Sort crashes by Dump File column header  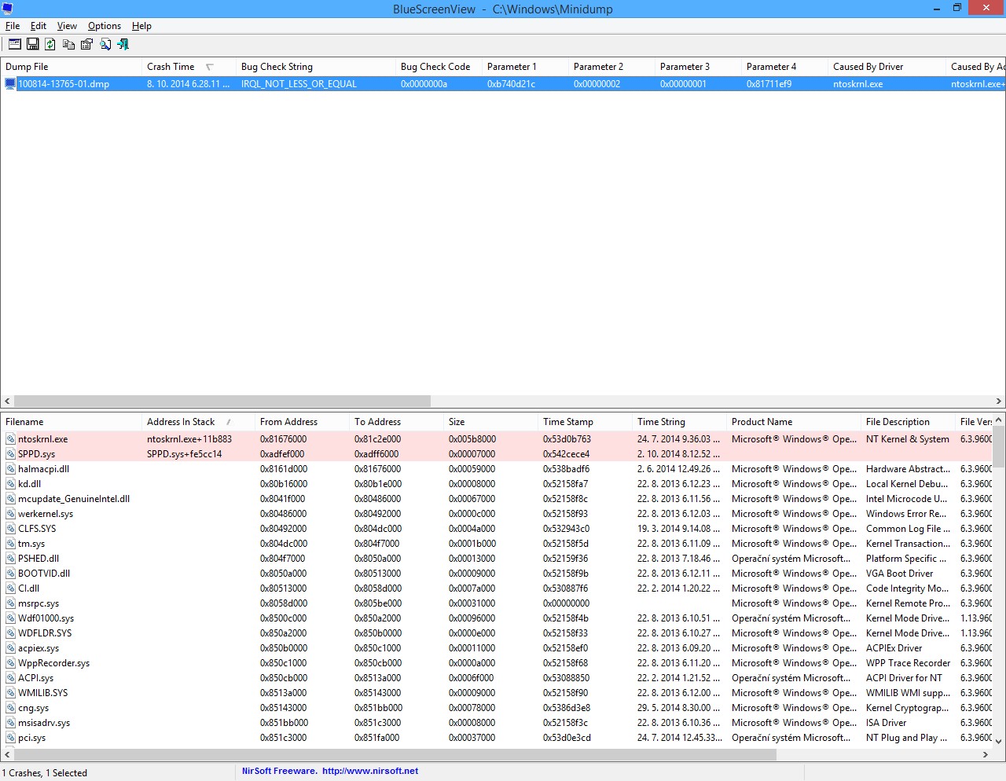[72, 67]
